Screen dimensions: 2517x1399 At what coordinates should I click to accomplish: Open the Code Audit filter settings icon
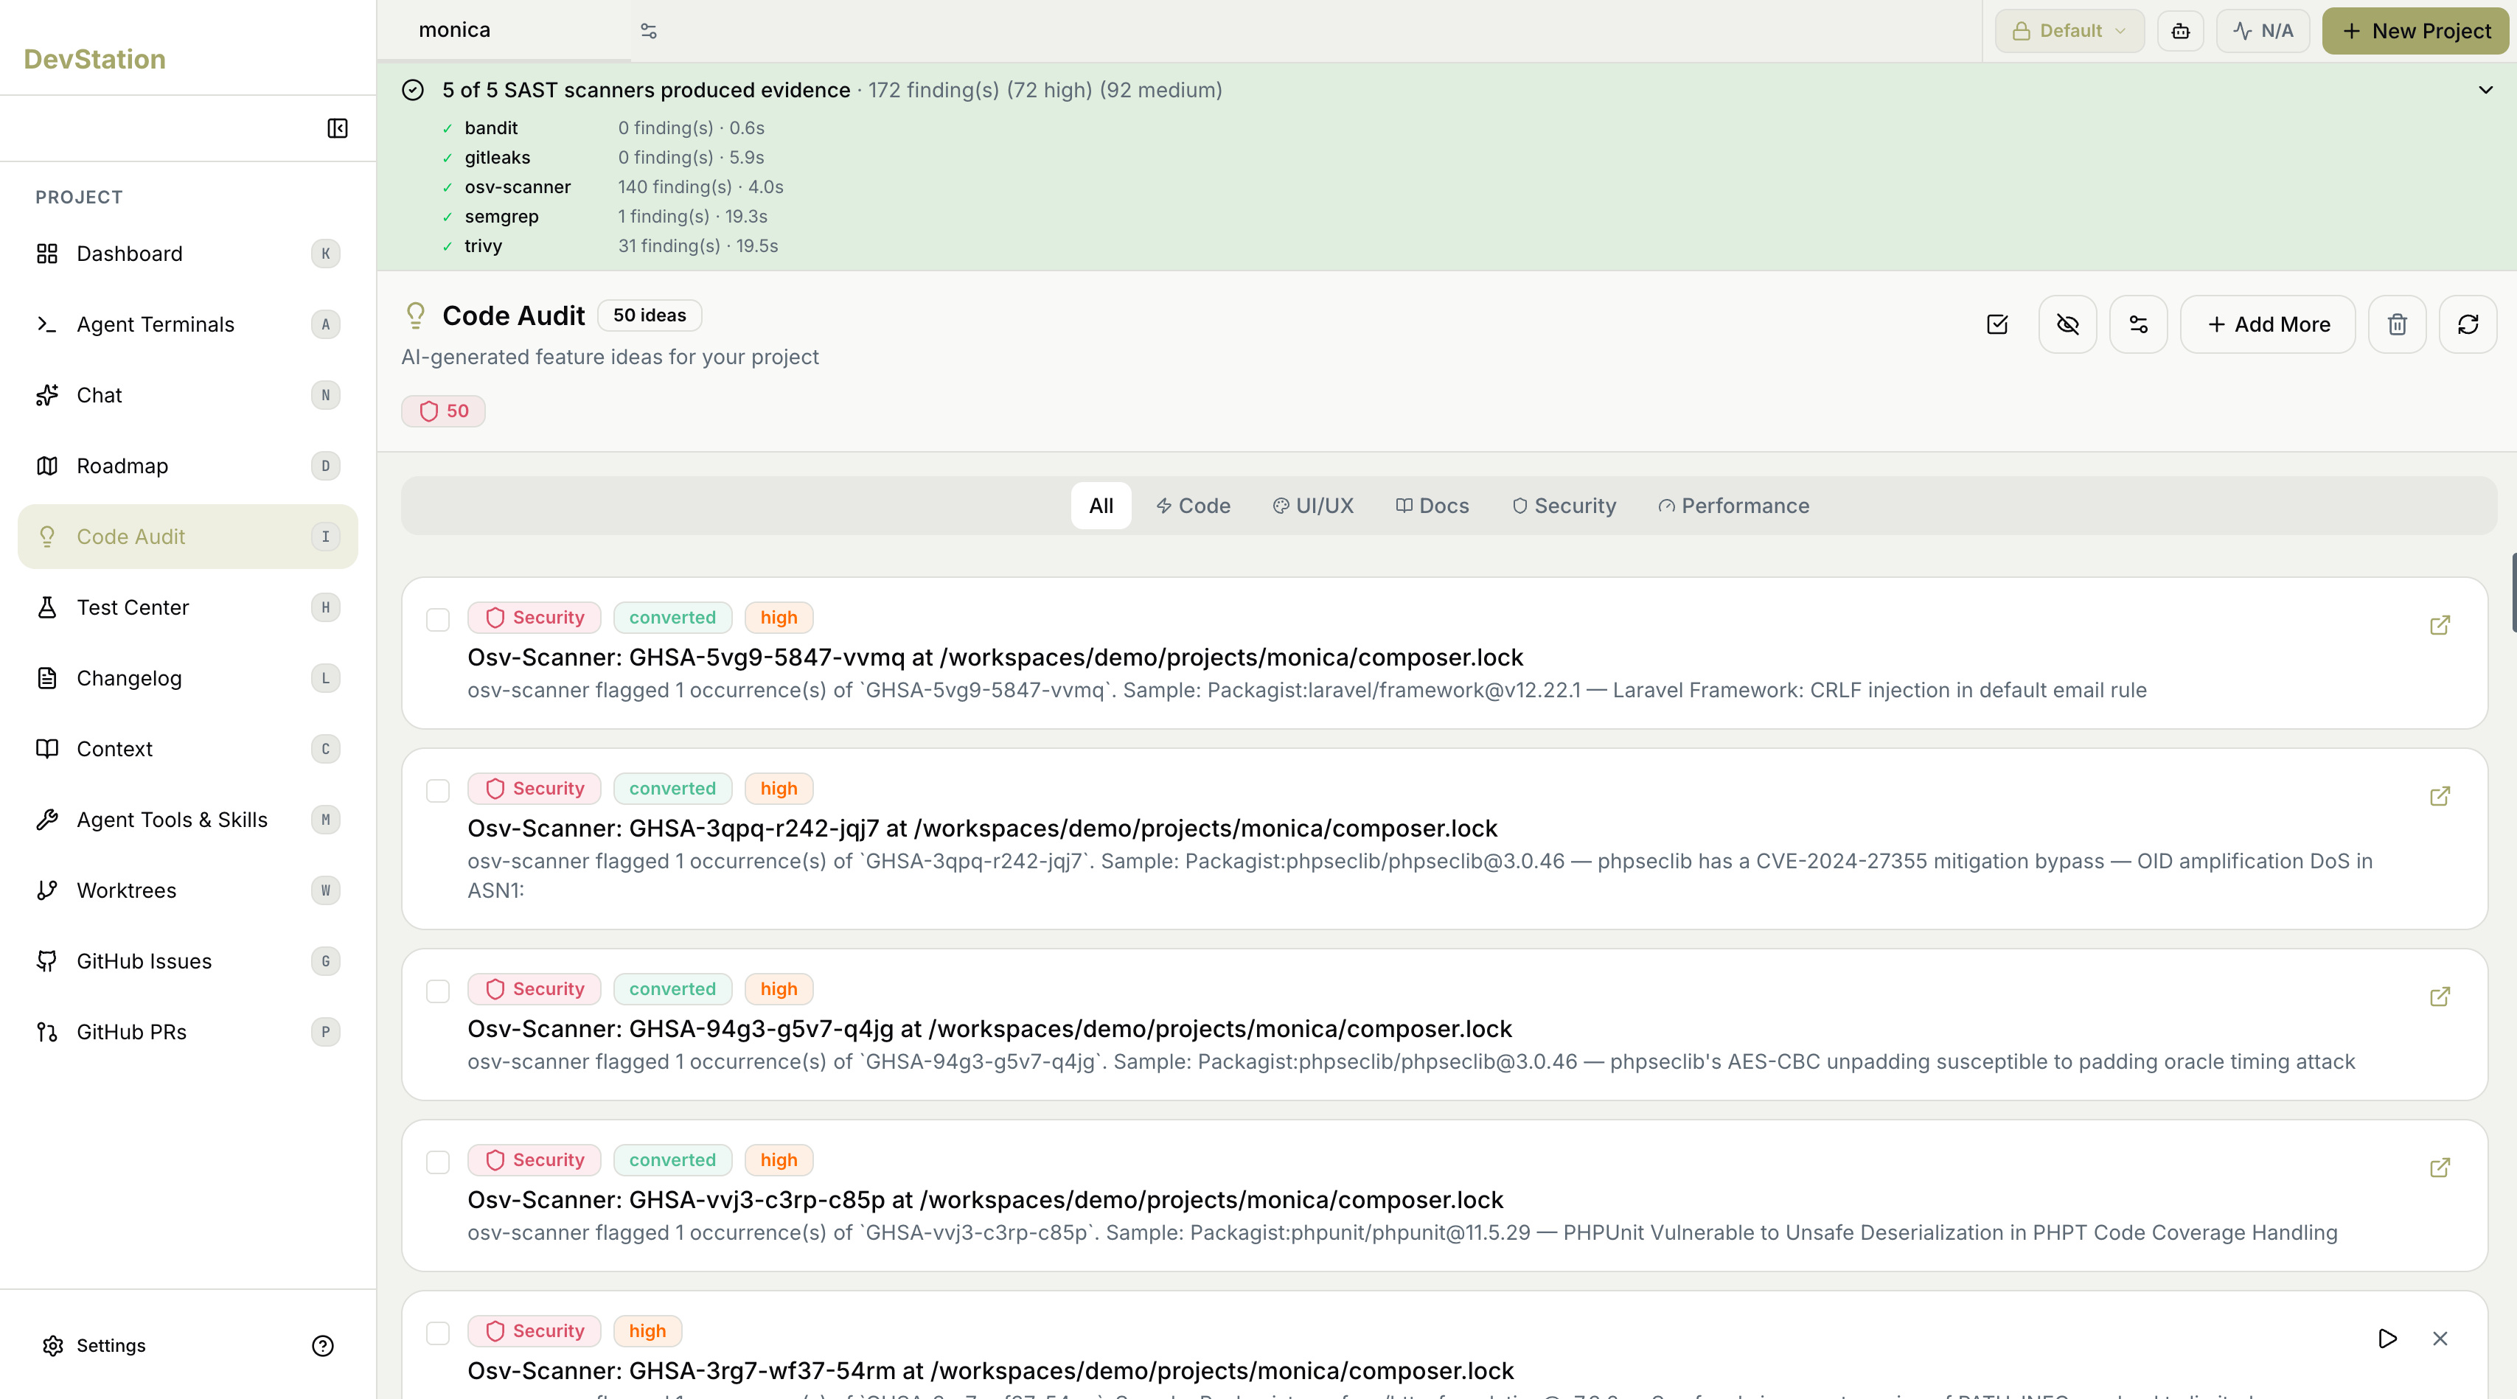2139,324
